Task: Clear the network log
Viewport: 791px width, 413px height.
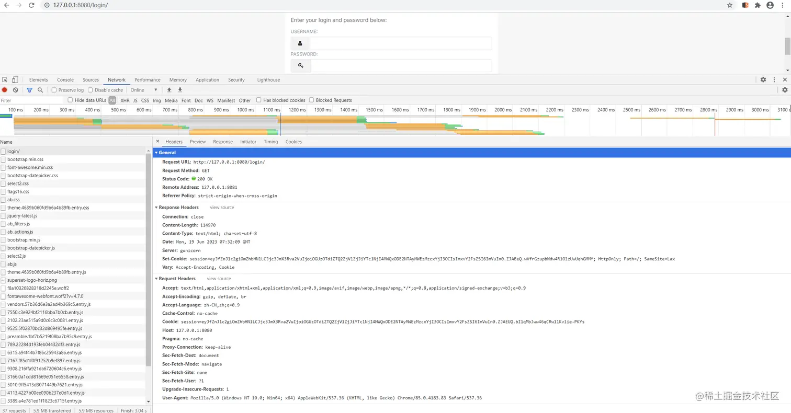Action: pyautogui.click(x=16, y=90)
